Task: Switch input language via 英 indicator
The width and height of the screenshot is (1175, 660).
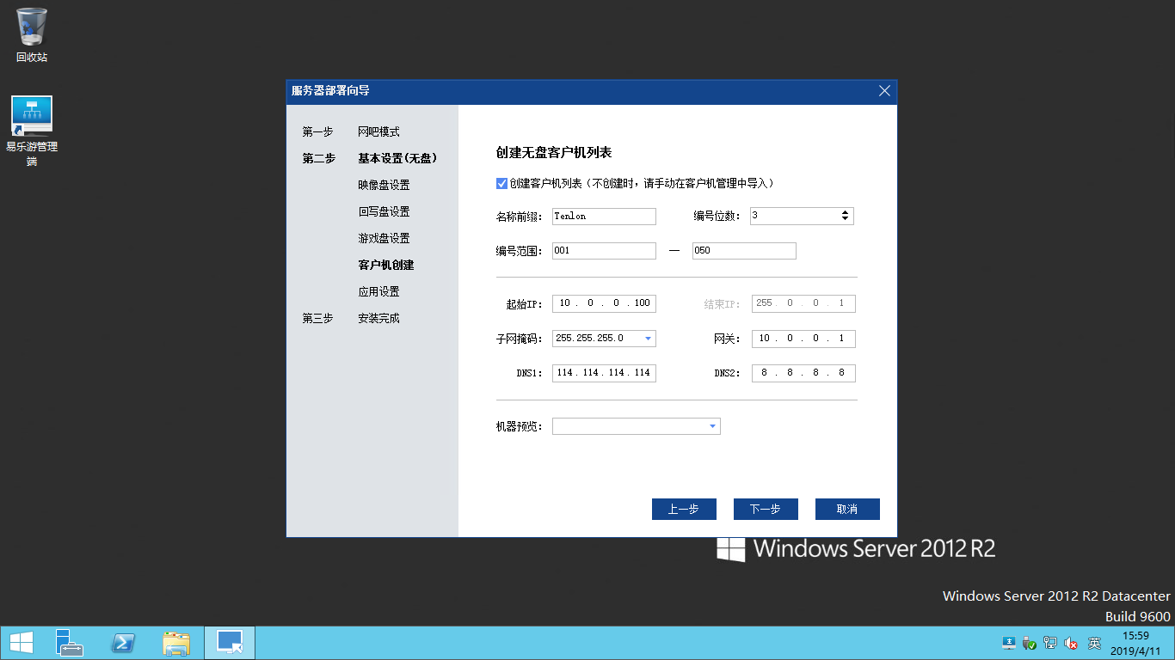Action: [1094, 643]
